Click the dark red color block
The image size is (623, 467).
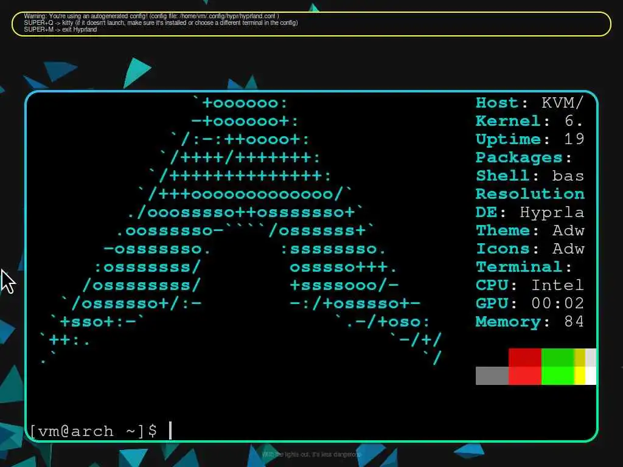coord(525,358)
